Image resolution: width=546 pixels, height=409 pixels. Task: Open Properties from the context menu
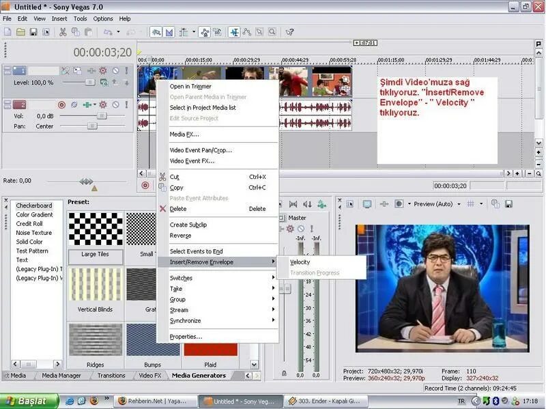click(186, 337)
